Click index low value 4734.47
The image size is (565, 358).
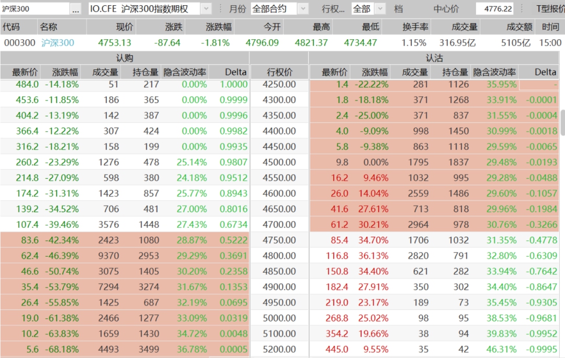point(360,43)
